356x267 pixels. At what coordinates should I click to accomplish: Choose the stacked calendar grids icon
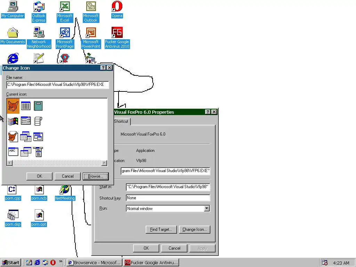click(x=26, y=152)
